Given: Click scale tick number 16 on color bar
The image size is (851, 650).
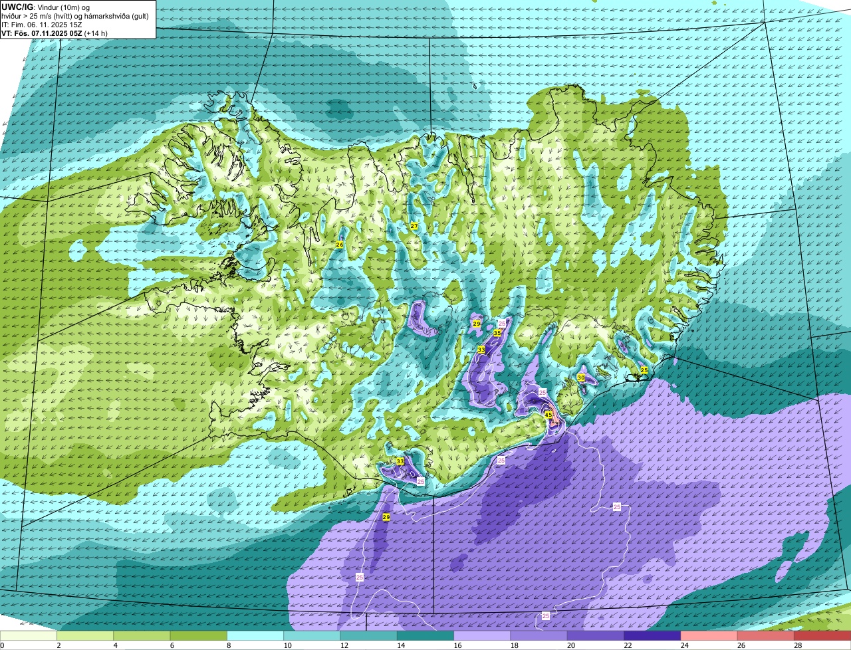Looking at the screenshot, I should (x=457, y=645).
